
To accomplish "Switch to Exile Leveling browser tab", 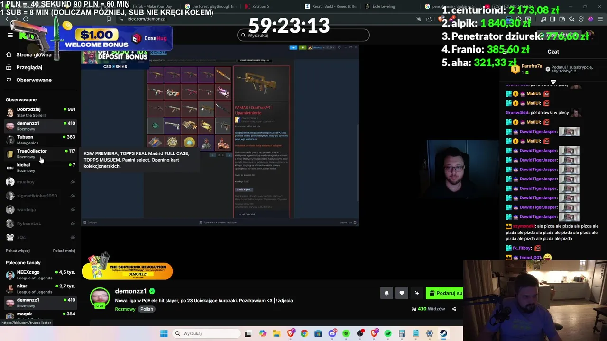I will 390,6.
